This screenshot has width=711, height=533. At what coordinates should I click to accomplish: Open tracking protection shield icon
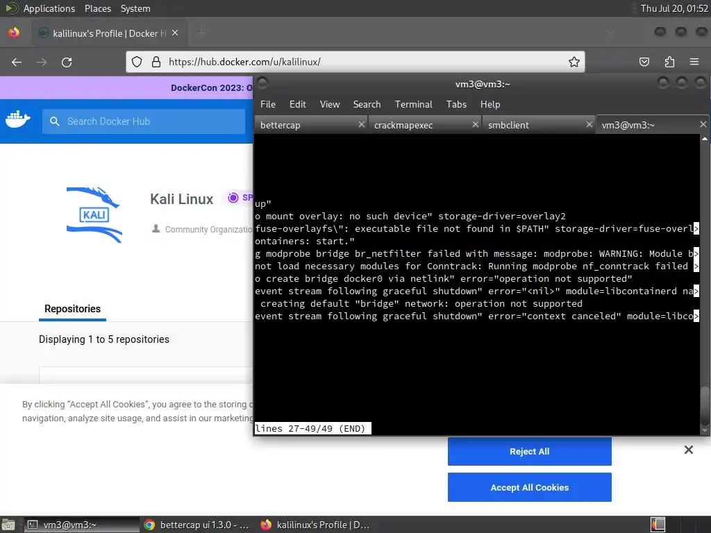coord(137,62)
